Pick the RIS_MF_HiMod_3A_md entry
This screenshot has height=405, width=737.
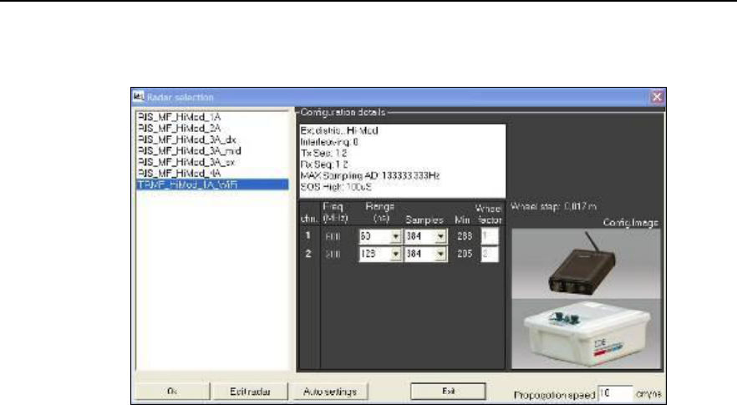[x=189, y=151]
